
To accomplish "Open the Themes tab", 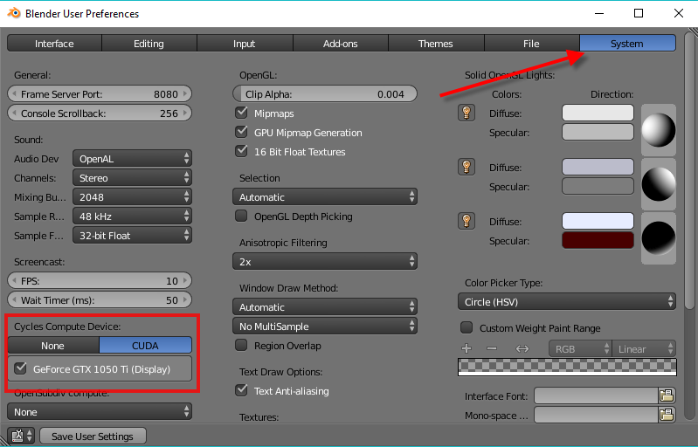I will (435, 44).
